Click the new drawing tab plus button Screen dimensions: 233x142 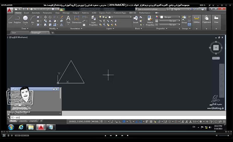click(53, 33)
